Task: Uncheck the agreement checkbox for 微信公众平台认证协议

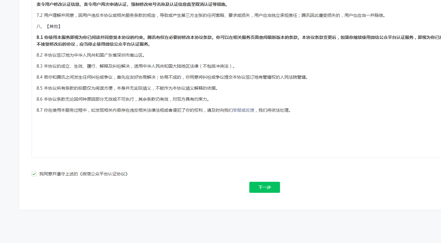Action: (34, 174)
